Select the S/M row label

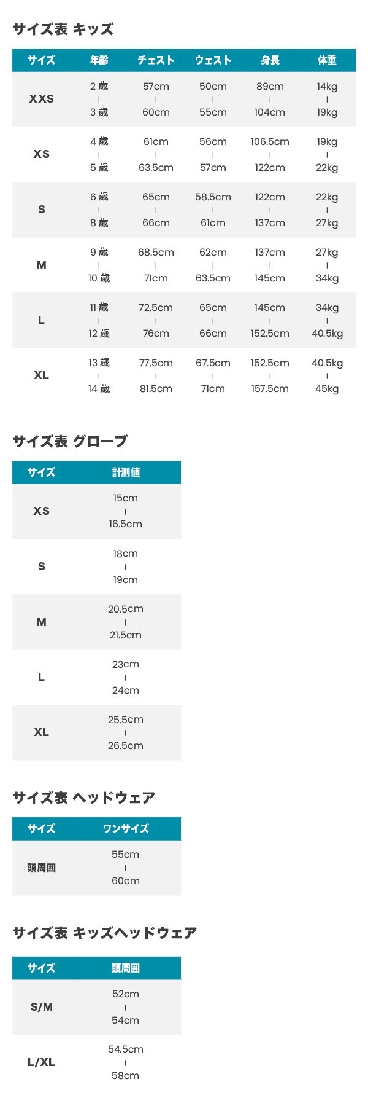(x=41, y=1007)
